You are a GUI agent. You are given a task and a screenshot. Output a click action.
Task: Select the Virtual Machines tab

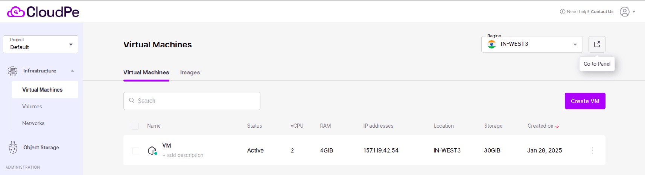pos(146,72)
